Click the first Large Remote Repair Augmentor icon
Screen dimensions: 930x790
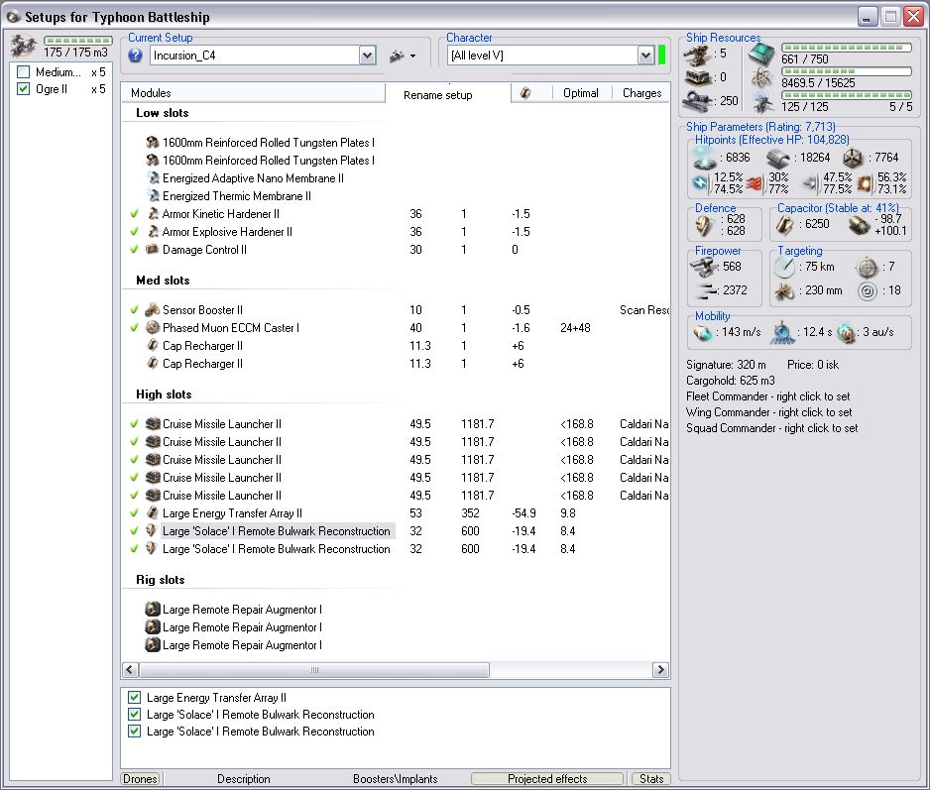coord(153,610)
